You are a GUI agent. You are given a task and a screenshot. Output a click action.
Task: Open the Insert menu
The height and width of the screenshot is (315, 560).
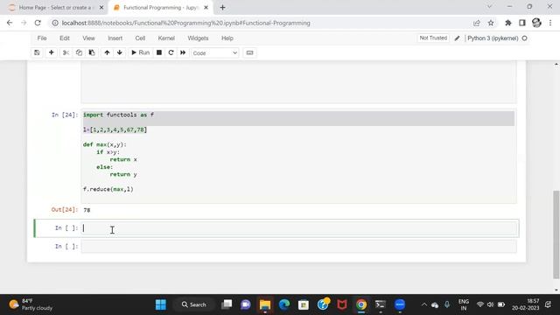115,38
